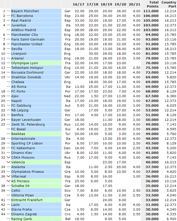This screenshot has height=221, width=177.
Task: Click the gray dash icon beside Juventus
Action: click(8, 25)
